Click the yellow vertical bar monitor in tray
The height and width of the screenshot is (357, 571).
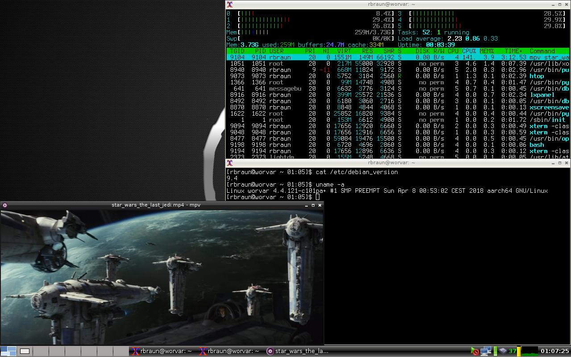[x=519, y=351]
